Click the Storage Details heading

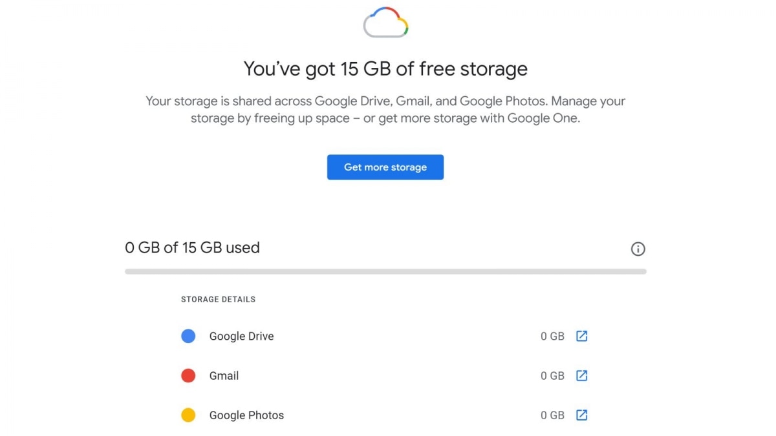point(218,299)
